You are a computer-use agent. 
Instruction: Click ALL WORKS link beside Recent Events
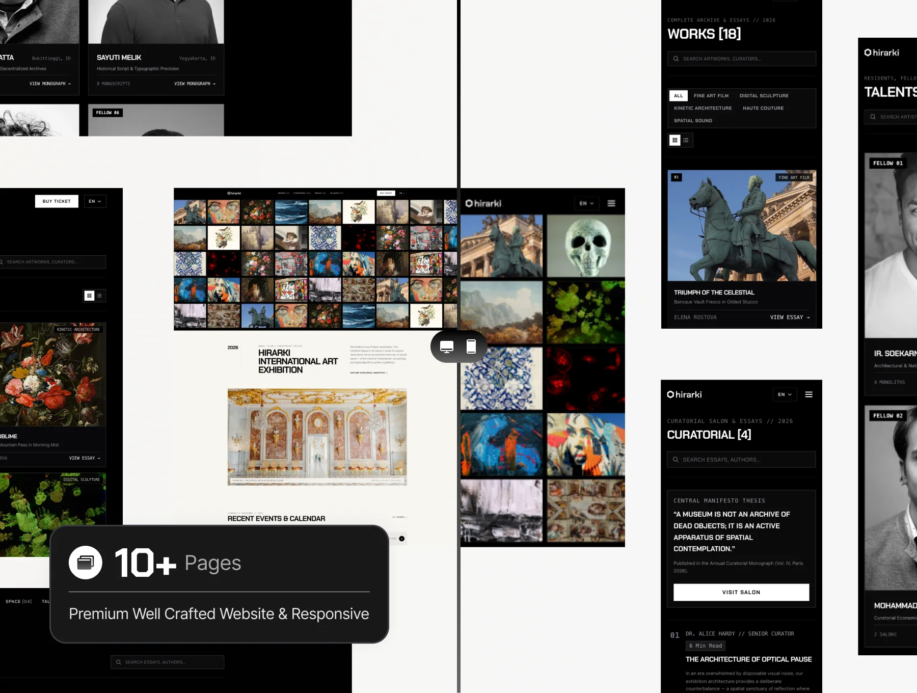399,517
